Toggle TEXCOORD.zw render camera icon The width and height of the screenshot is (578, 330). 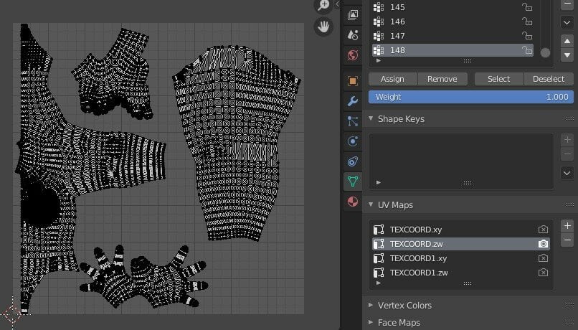(x=543, y=244)
